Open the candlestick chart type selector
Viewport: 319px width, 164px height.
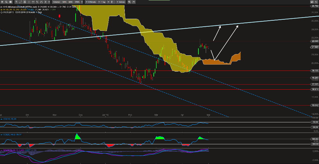pyautogui.click(x=111, y=2)
